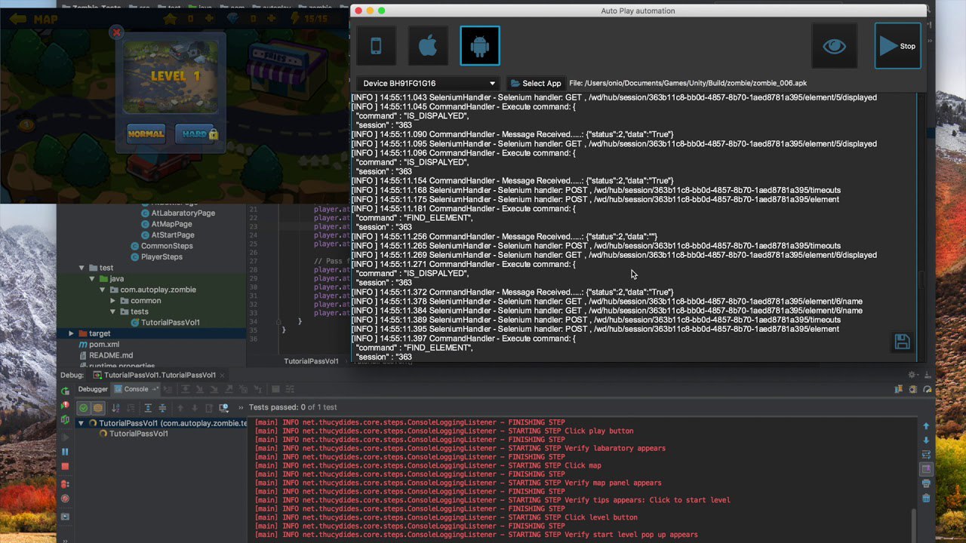Image resolution: width=966 pixels, height=543 pixels.
Task: Toggle the Show Ignored tests filter
Action: (98, 408)
